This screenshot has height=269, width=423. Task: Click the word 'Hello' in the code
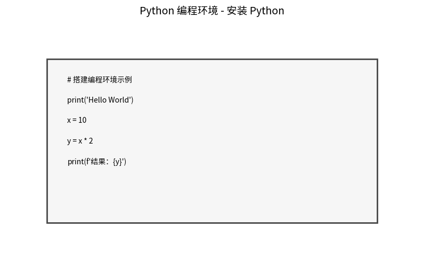point(97,100)
